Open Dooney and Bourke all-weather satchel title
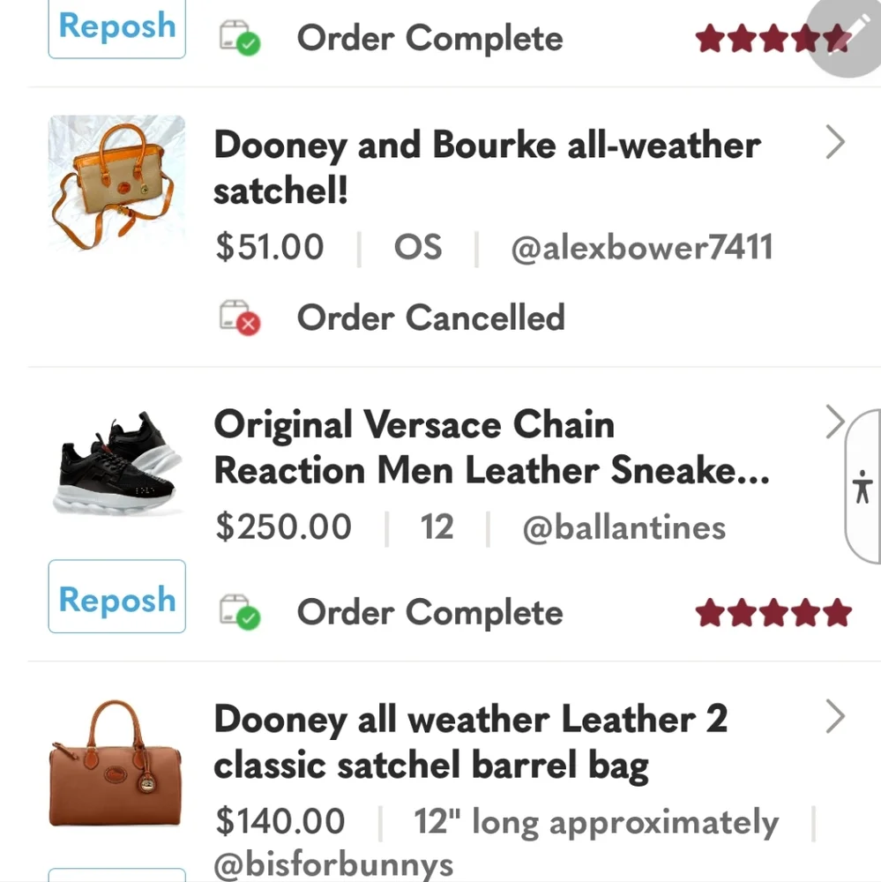Image resolution: width=881 pixels, height=882 pixels. click(486, 168)
